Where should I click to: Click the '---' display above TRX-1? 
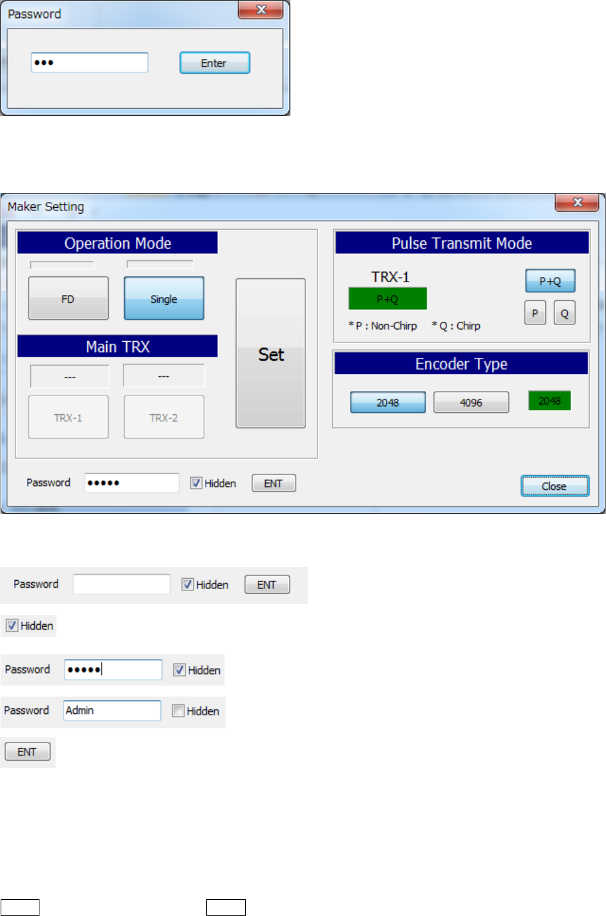[70, 376]
